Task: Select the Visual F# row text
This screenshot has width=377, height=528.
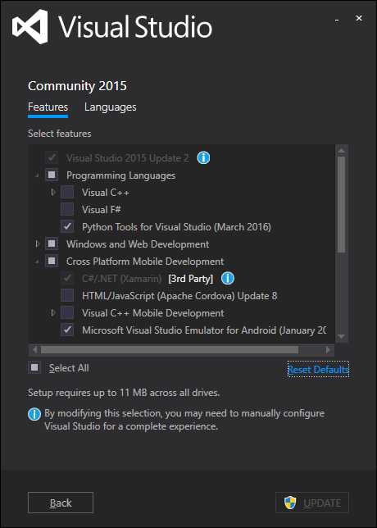Action: point(102,209)
